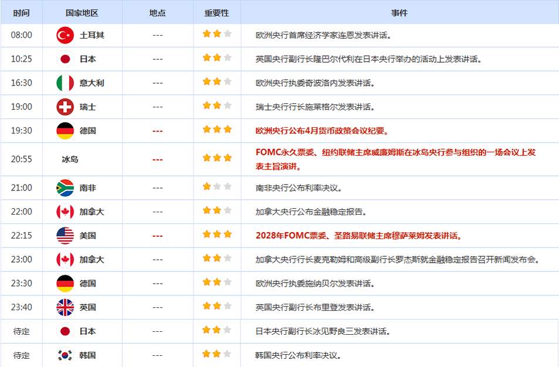Click single-star rating in 21:00 row
Screen dimensions: 559x367
coord(217,186)
